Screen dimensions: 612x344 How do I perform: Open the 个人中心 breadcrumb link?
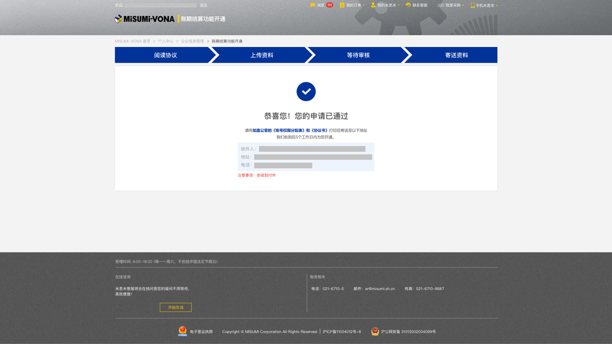[166, 41]
